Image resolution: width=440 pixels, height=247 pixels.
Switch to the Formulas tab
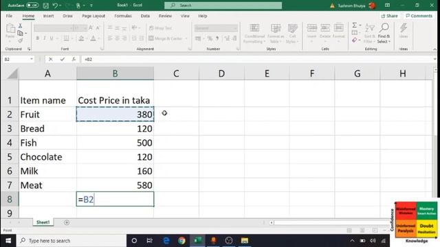click(123, 16)
